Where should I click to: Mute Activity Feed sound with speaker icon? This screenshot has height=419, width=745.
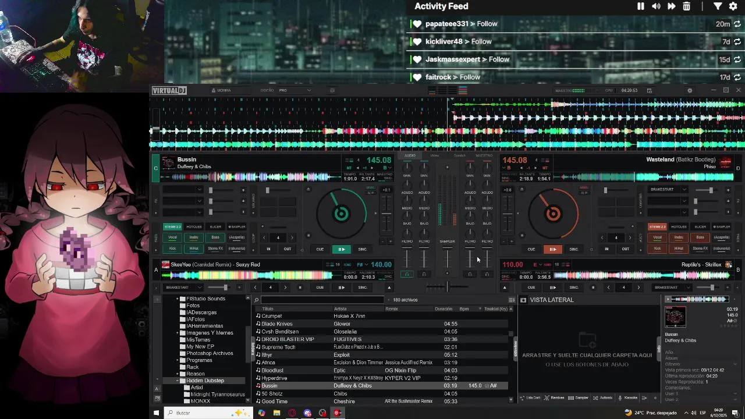[x=656, y=6]
